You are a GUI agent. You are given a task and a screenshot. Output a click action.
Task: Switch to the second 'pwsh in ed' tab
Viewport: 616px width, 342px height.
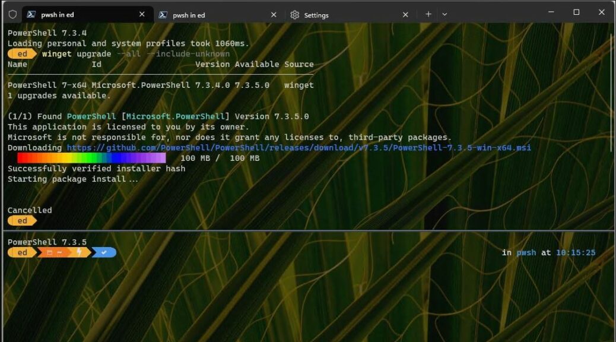point(208,14)
